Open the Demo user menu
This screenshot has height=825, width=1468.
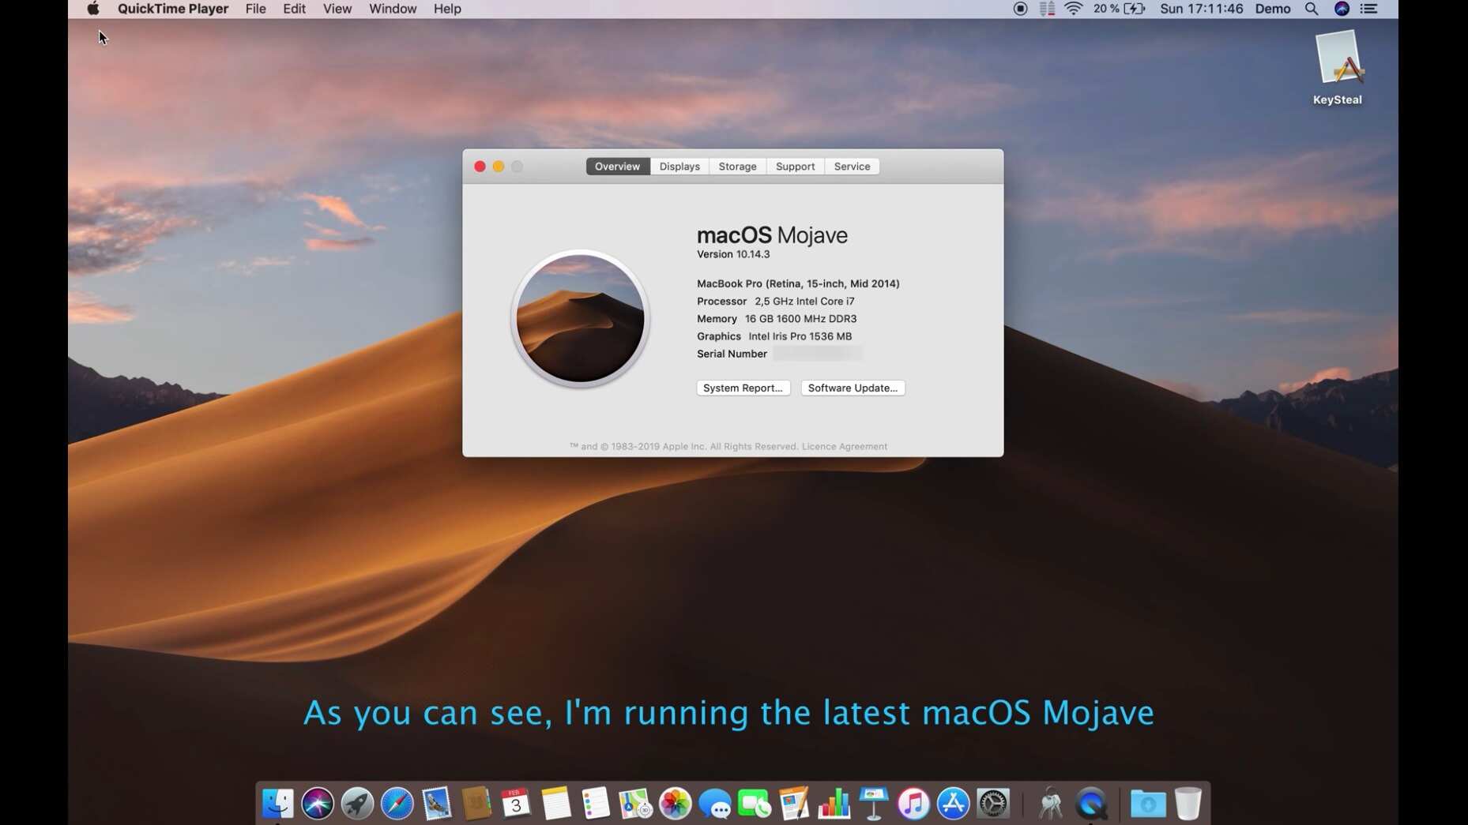1272,9
